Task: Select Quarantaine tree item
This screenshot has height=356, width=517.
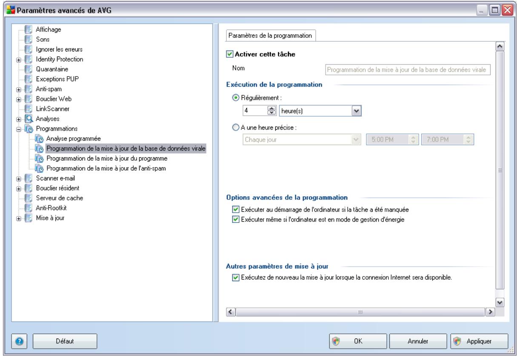Action: (x=51, y=68)
